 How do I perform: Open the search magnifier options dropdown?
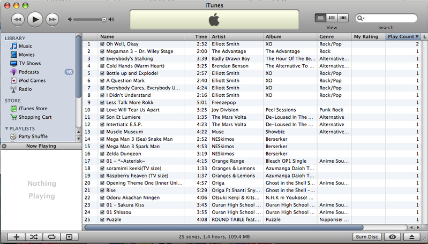pyautogui.click(x=361, y=18)
